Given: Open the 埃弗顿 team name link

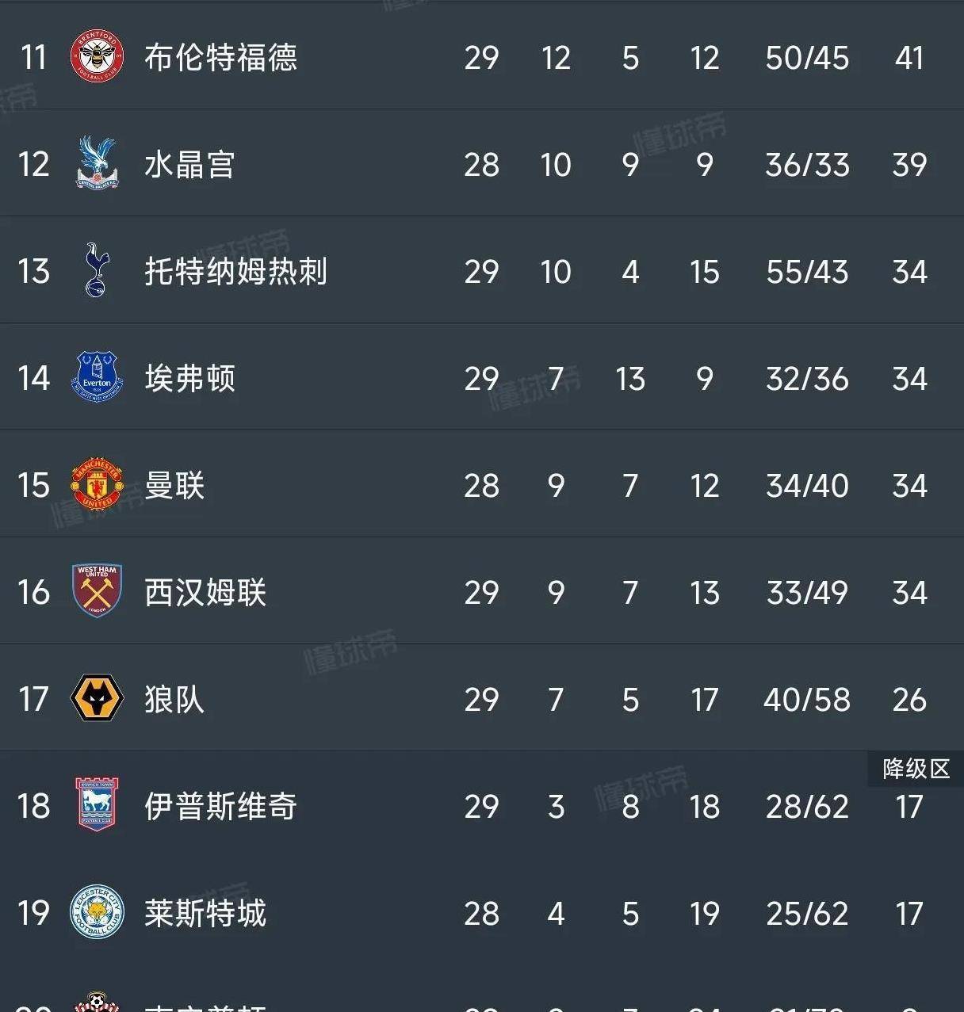Looking at the screenshot, I should coord(189,379).
